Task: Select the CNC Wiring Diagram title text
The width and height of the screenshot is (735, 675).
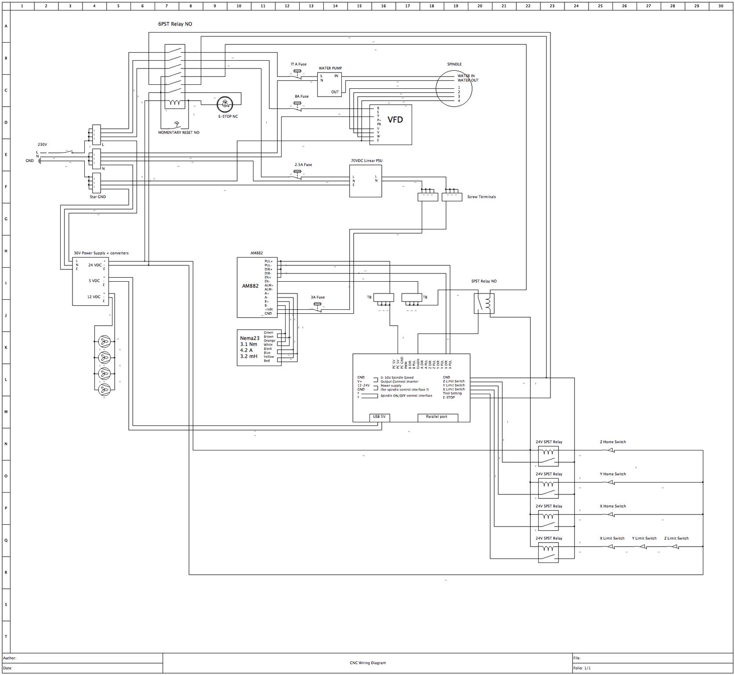Action: (x=365, y=663)
